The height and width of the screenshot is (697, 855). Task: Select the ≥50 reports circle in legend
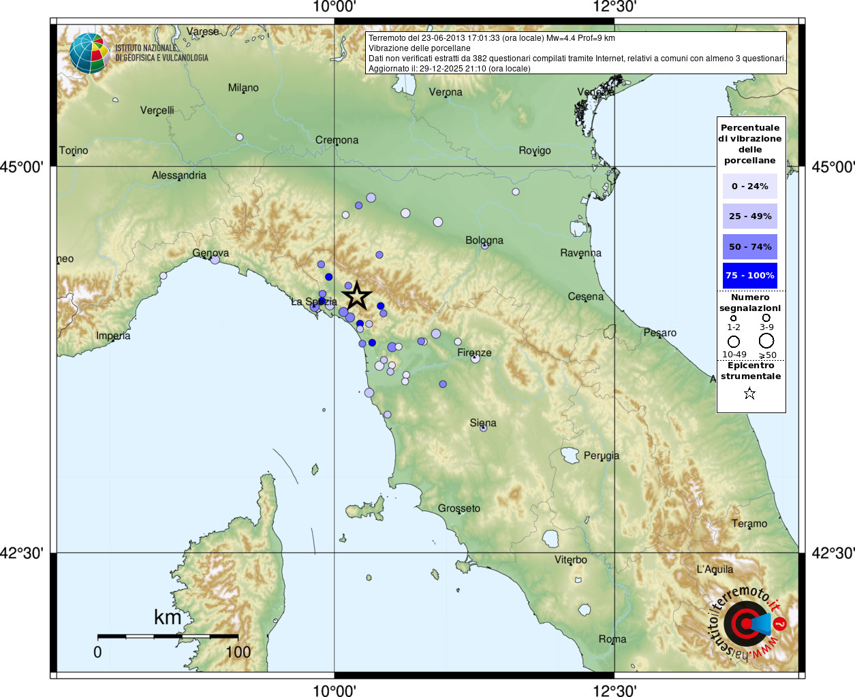(x=766, y=340)
